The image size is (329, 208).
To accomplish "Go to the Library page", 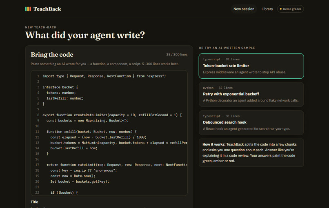I will click(267, 9).
